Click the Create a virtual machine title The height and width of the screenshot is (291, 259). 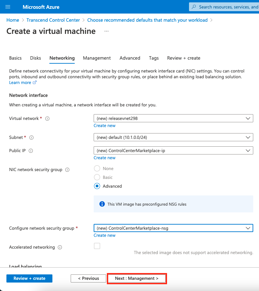[x=51, y=31]
